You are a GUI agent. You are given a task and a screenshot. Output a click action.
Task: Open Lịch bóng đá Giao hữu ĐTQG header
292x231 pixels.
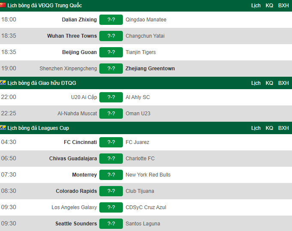click(42, 83)
